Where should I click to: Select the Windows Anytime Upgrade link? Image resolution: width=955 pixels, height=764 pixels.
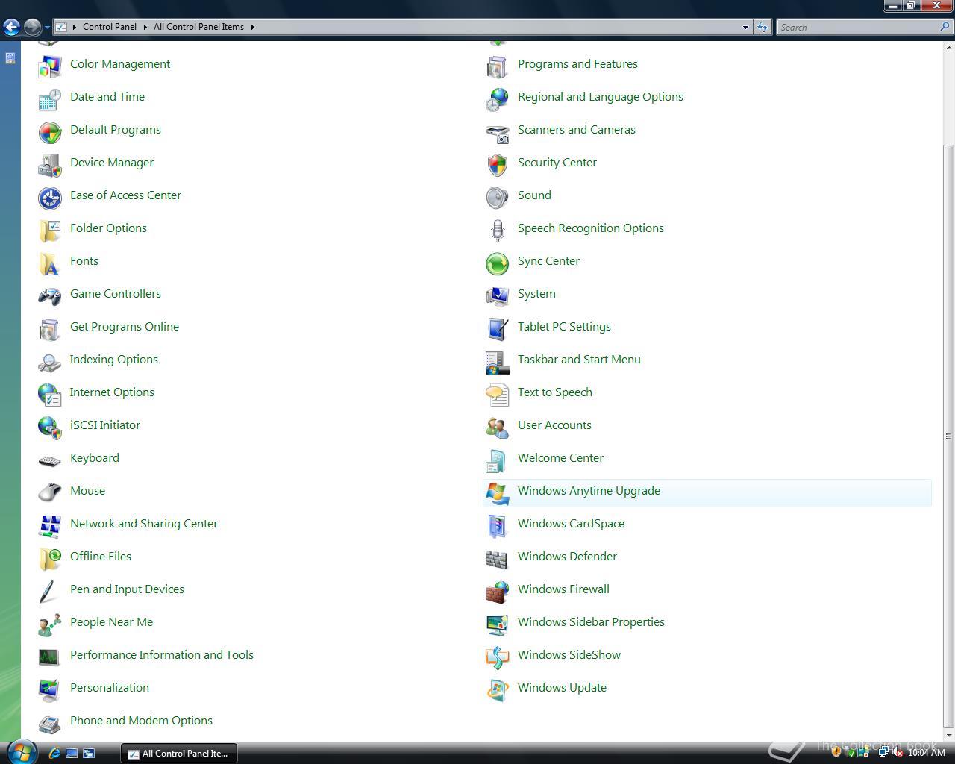pos(589,491)
